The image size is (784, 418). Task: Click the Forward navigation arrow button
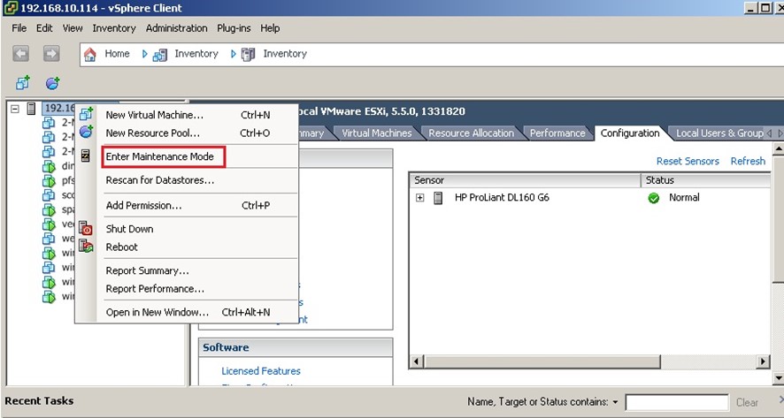[x=51, y=54]
